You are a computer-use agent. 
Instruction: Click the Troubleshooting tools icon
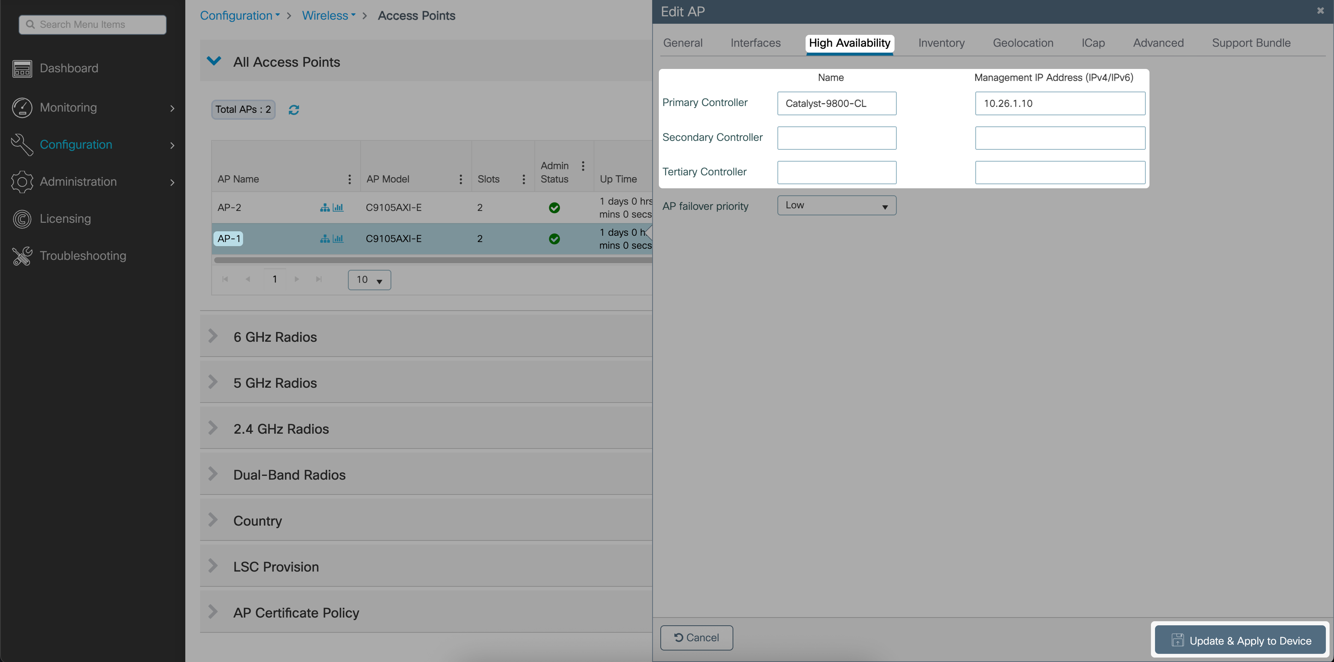click(x=22, y=256)
